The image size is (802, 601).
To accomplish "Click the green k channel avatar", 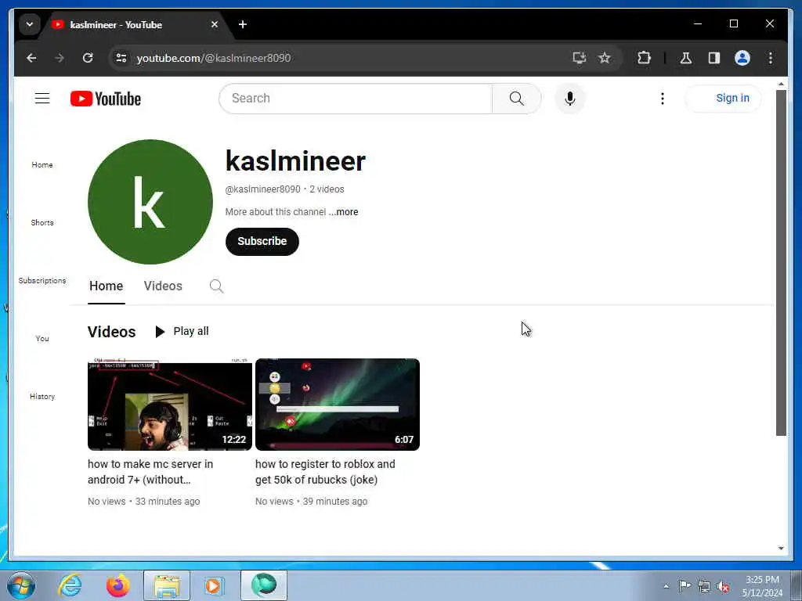I will [150, 202].
